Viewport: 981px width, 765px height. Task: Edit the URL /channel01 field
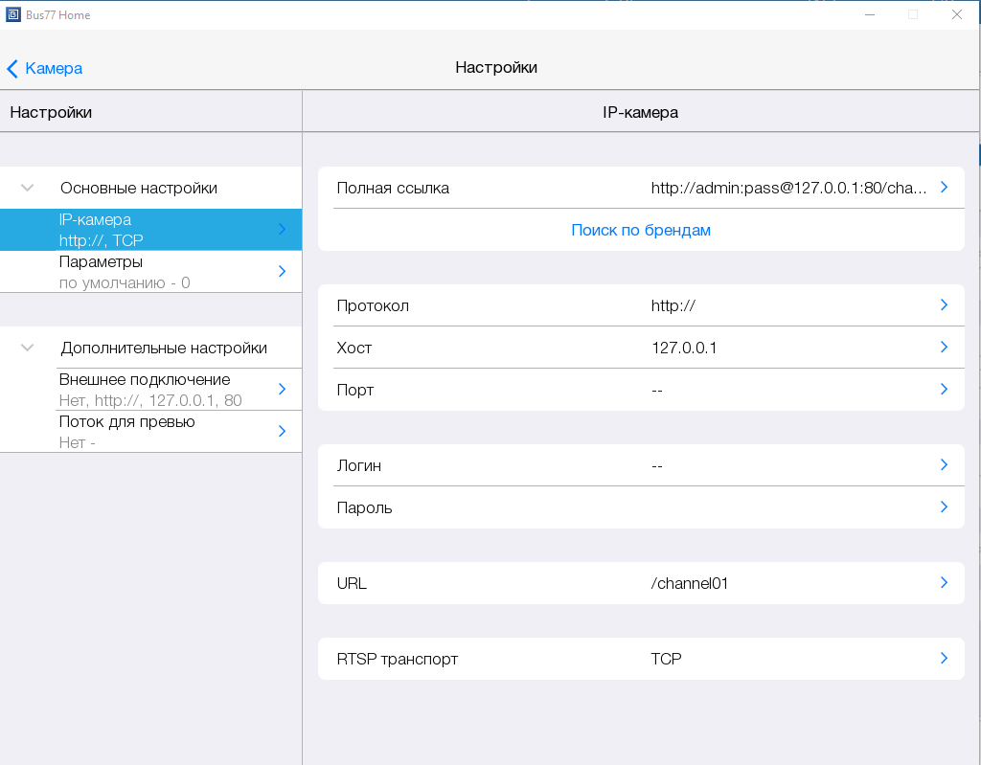coord(689,583)
